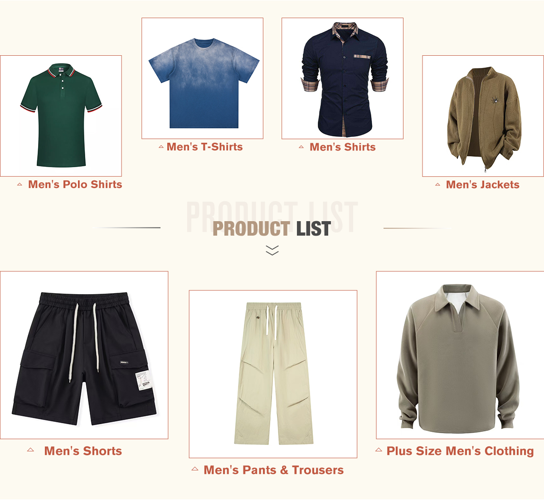Viewport: 544px width, 503px height.
Task: Select the black cargo shorts image
Action: 84,355
